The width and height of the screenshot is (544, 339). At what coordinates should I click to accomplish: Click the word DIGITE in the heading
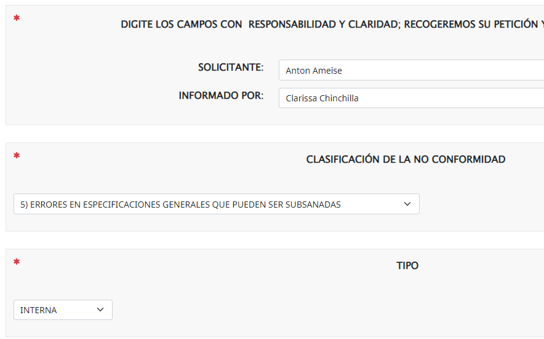(x=137, y=25)
